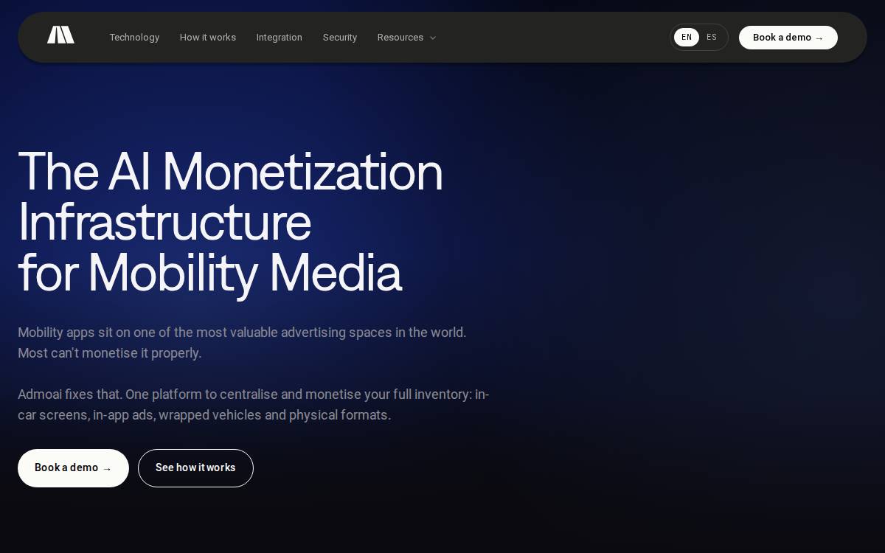This screenshot has height=553, width=885.
Task: Go to How it works in navbar
Action: coord(208,38)
